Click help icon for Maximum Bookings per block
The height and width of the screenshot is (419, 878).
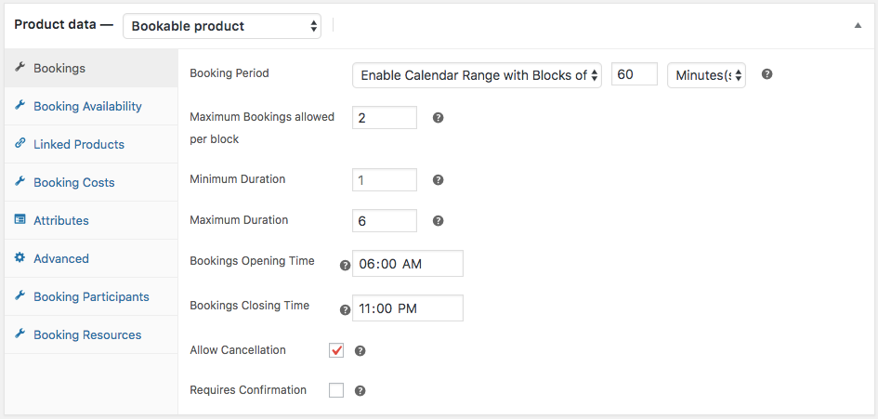click(x=439, y=118)
